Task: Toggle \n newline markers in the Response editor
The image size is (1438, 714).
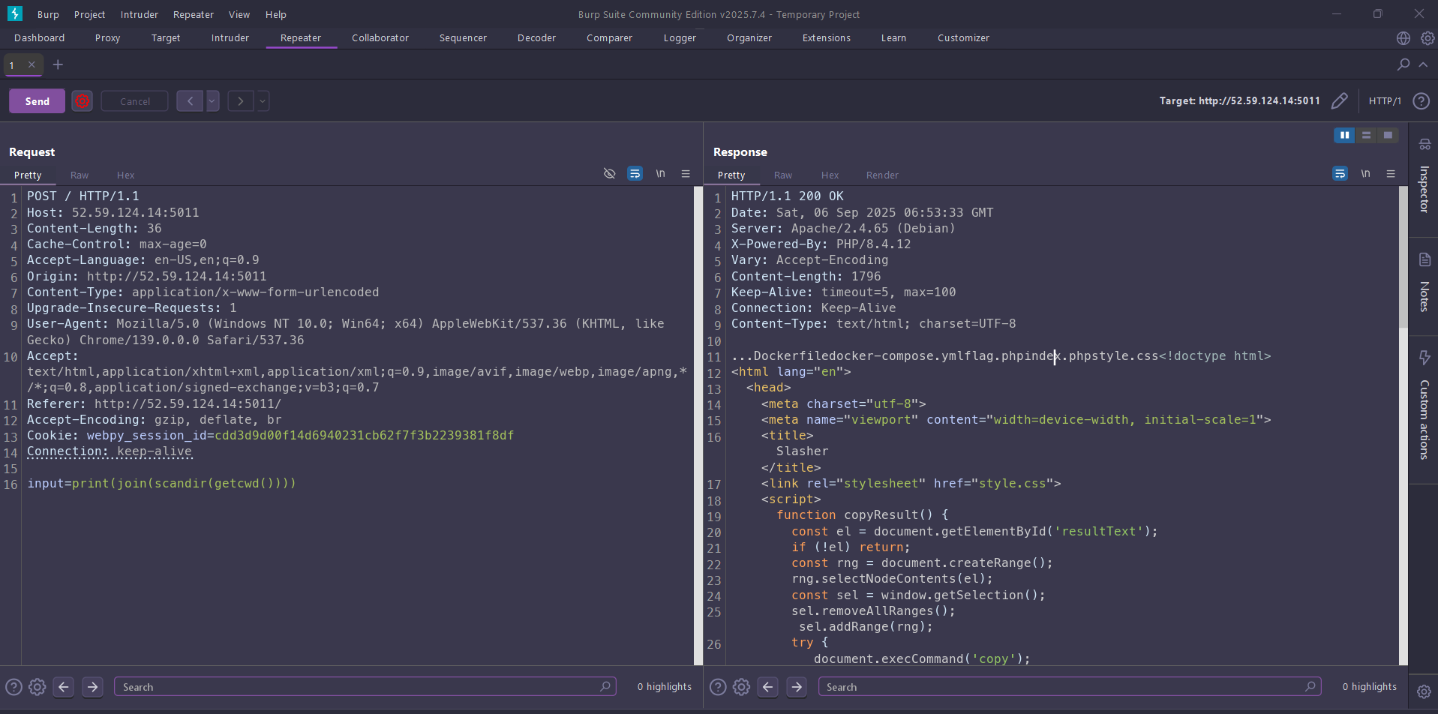Action: pyautogui.click(x=1366, y=173)
